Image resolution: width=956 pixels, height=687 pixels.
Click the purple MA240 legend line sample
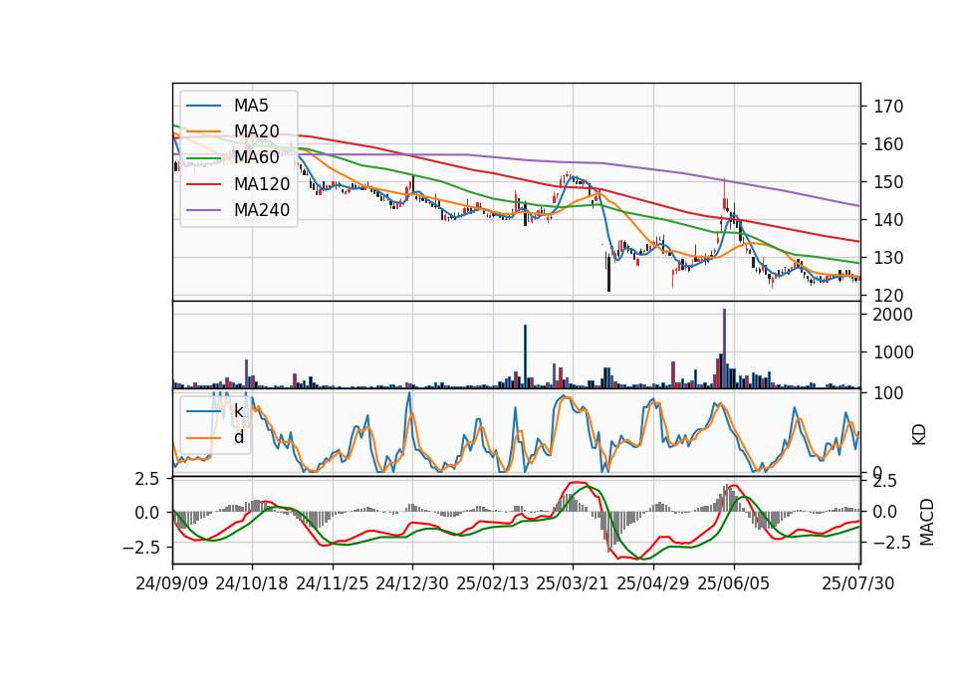click(203, 210)
